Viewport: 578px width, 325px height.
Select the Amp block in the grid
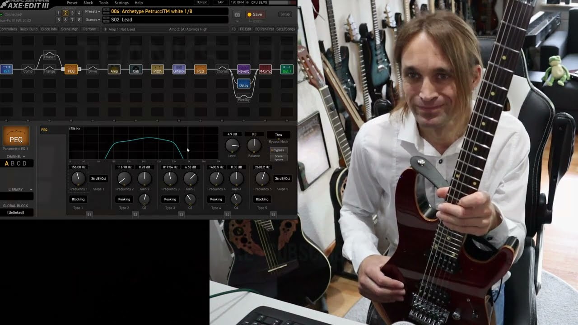114,70
